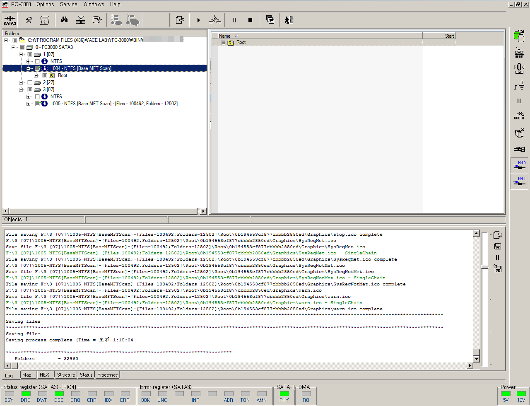Click the green disk copy icon in sidebar

point(519,36)
